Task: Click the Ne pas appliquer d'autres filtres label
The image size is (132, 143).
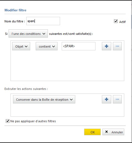Action: coord(33,121)
